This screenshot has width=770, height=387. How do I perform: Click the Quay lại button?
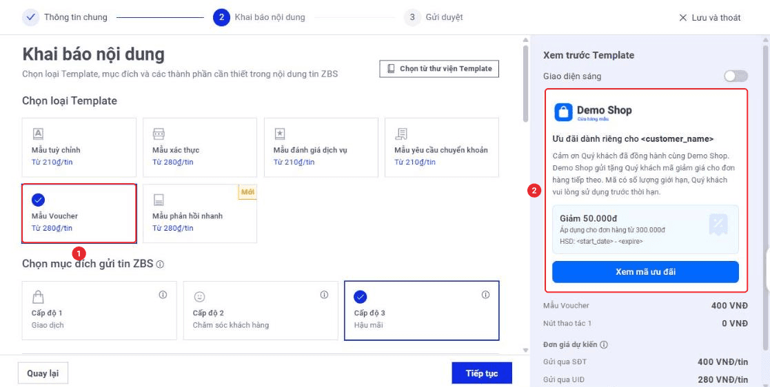coord(43,373)
